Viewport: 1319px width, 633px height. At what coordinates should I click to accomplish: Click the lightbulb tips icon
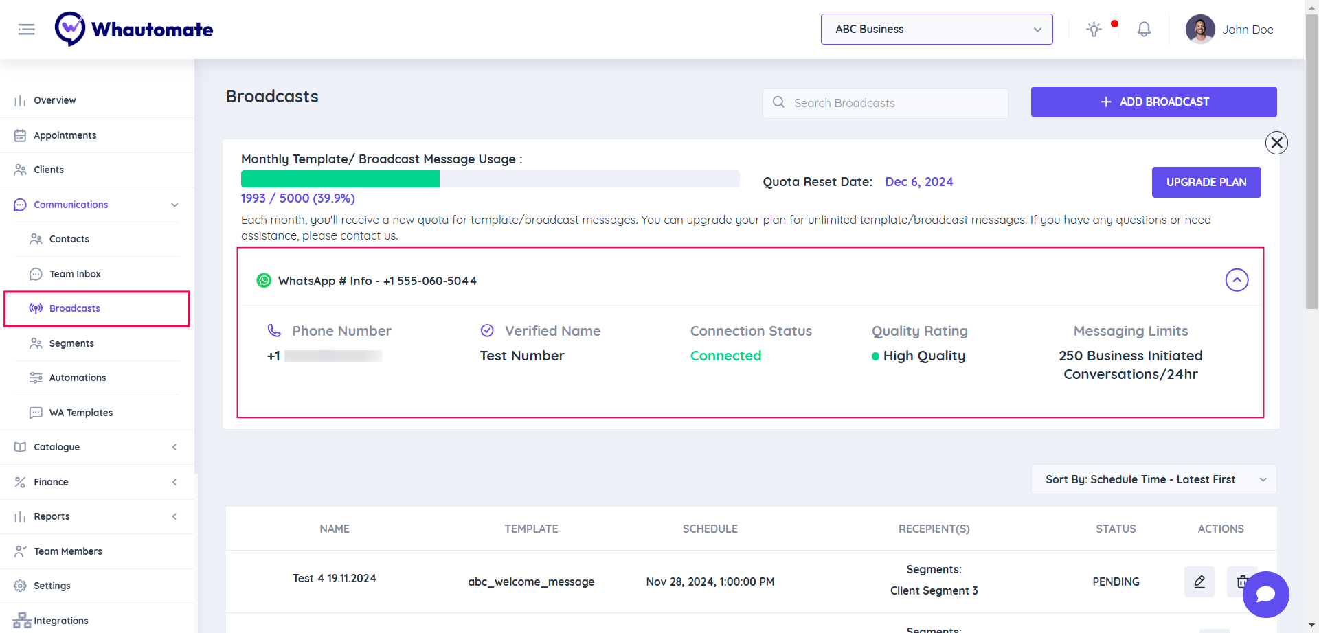1094,30
